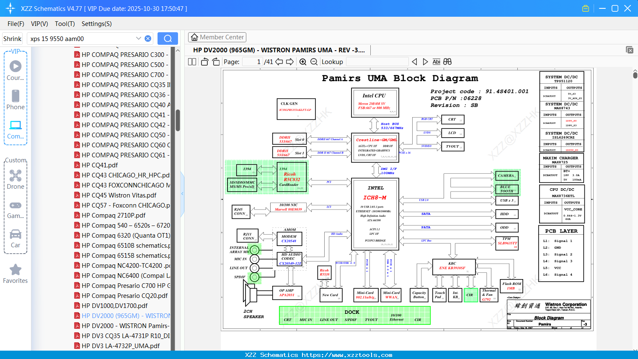638x359 pixels.
Task: Toggle the Abi text match icon
Action: point(436,62)
